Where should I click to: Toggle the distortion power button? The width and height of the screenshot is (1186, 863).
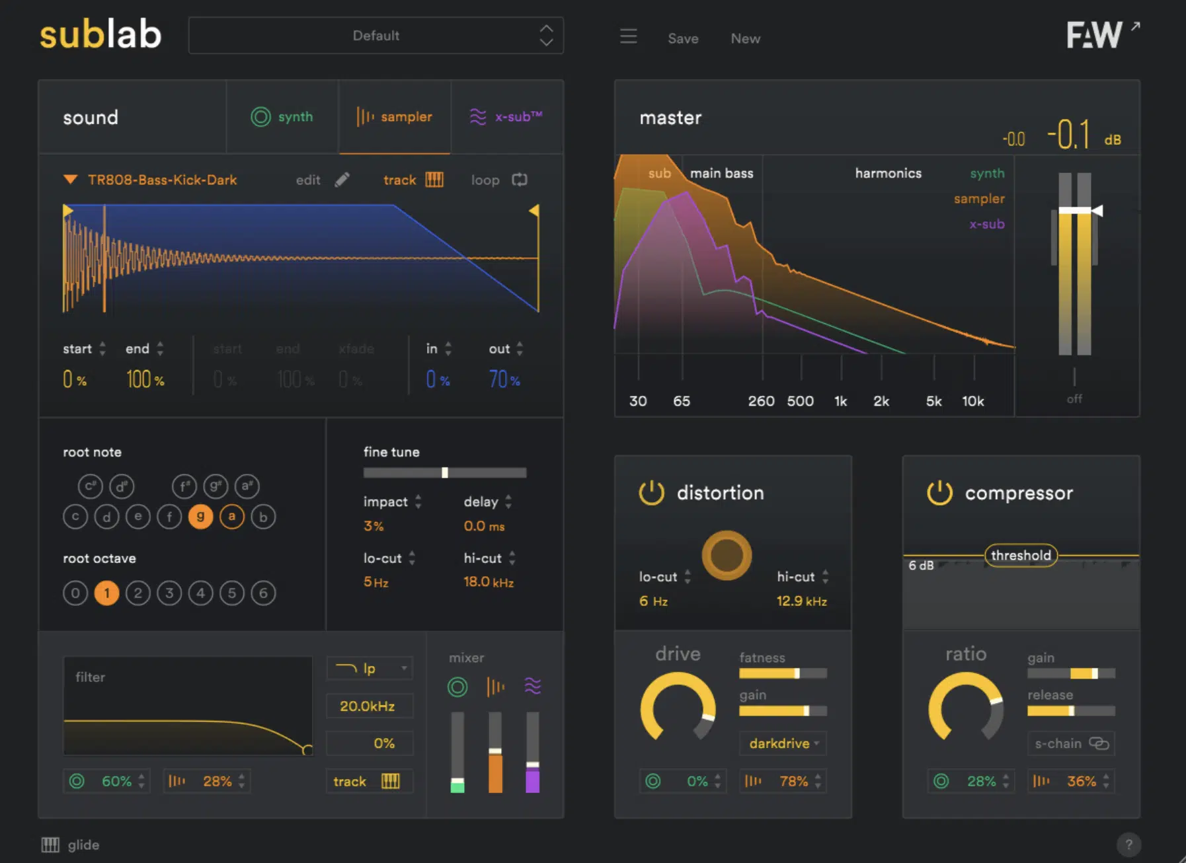pos(651,493)
